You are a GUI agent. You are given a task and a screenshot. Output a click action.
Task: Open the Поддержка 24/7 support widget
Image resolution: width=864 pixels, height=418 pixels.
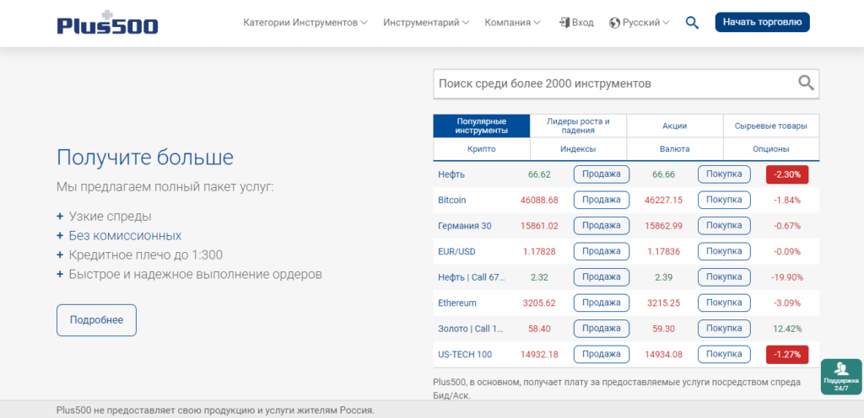(x=841, y=377)
